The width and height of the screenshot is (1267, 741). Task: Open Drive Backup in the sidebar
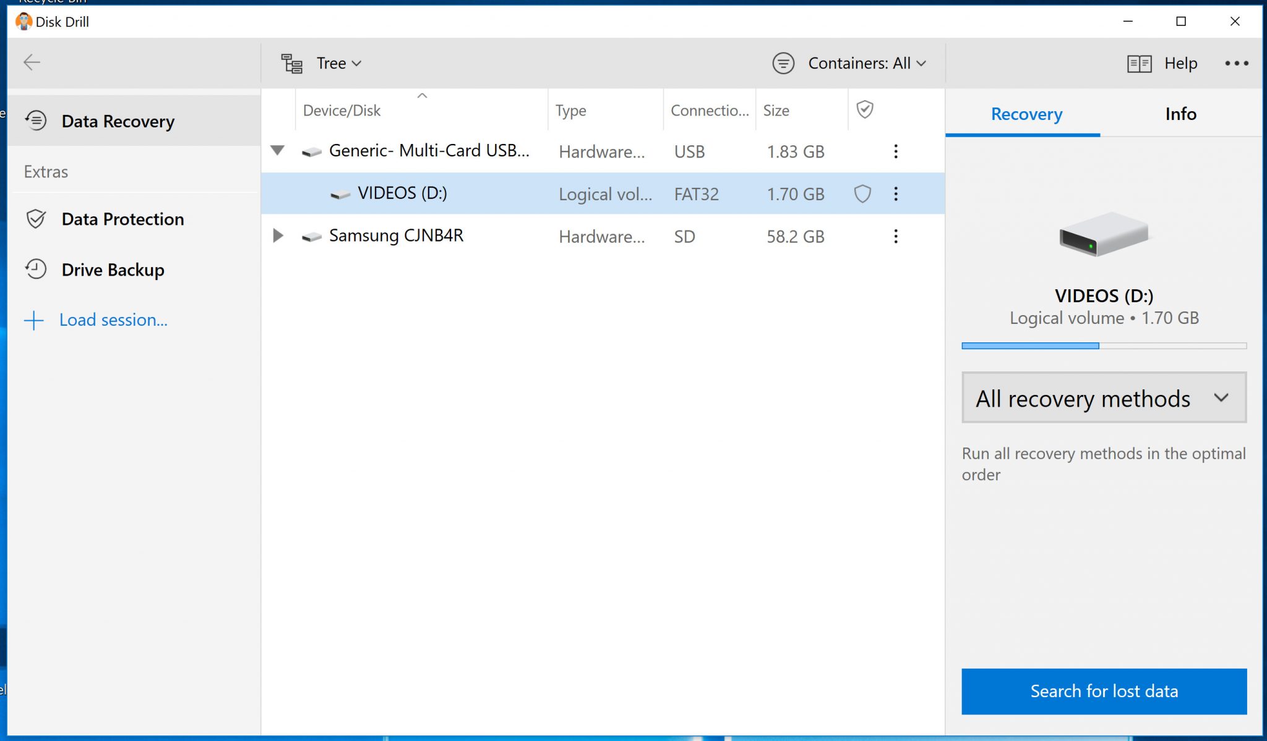click(x=134, y=269)
